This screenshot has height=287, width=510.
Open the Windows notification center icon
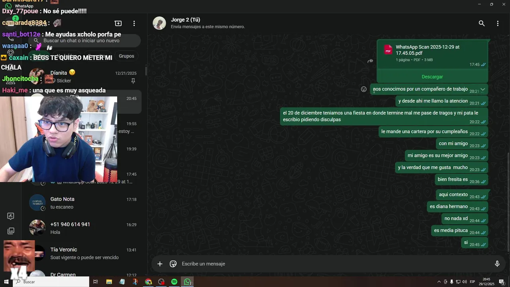(x=502, y=282)
